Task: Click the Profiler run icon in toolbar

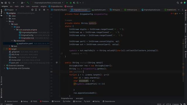Action: (x=78, y=3)
